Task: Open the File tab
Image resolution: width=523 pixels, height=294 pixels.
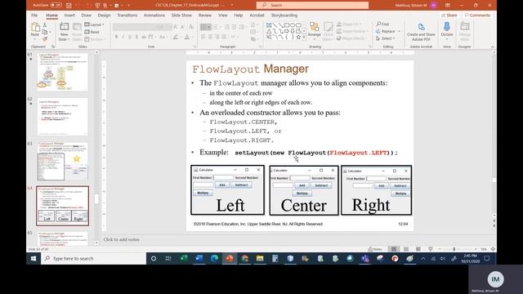Action: click(34, 16)
